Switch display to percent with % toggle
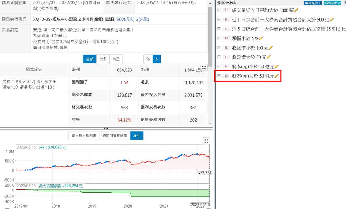The height and width of the screenshot is (209, 346). [148, 59]
